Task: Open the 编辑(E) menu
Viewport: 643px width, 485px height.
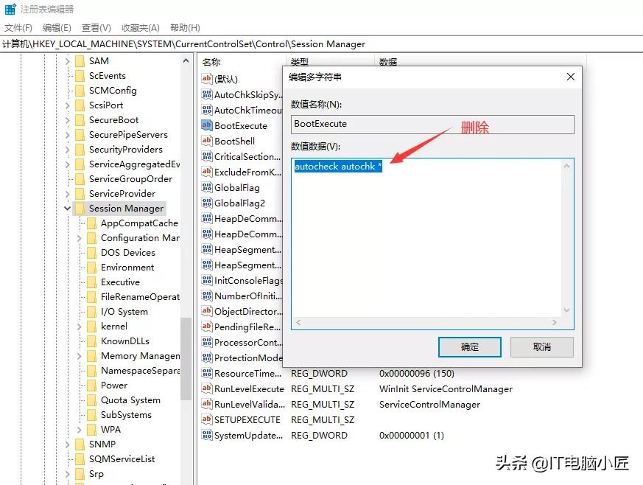Action: coord(57,27)
